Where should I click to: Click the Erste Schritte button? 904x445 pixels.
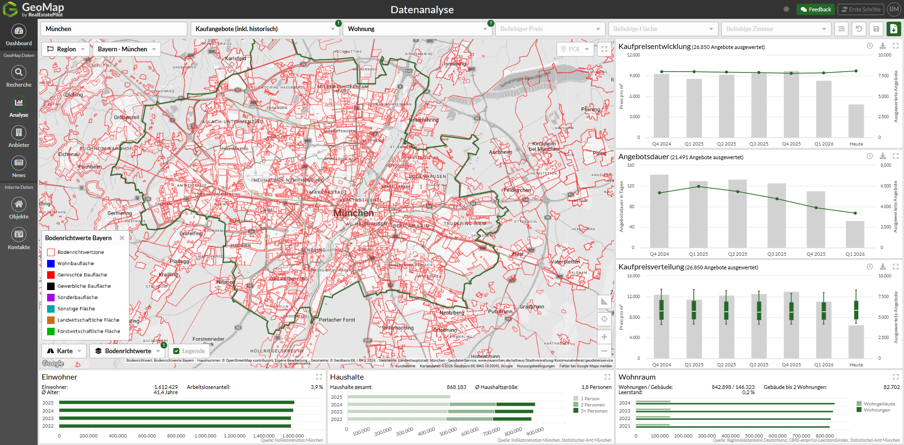coord(860,9)
